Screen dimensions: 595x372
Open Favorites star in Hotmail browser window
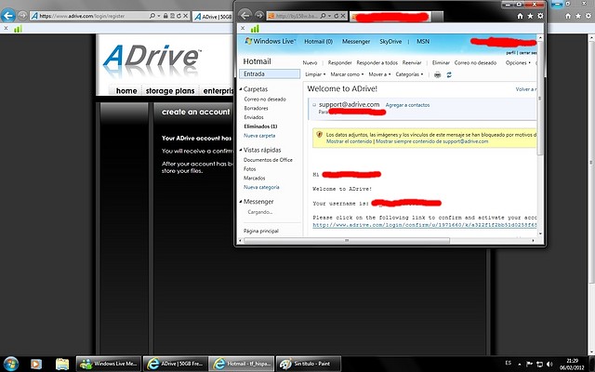(x=530, y=16)
